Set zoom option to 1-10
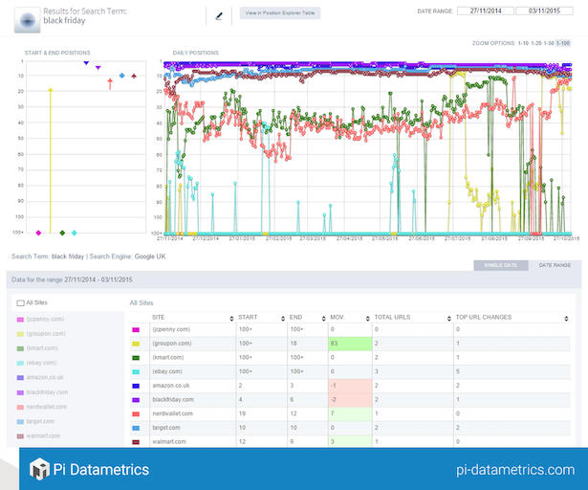The image size is (588, 490). click(523, 44)
